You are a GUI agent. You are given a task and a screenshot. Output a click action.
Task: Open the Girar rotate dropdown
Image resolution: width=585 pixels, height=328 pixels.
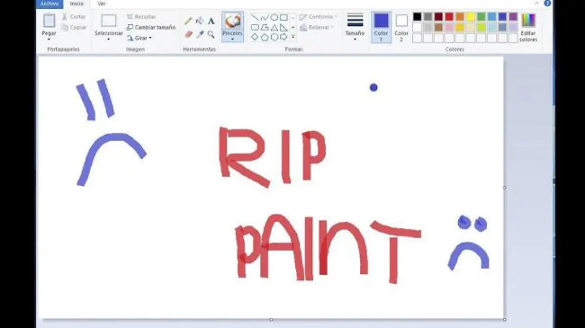point(139,38)
